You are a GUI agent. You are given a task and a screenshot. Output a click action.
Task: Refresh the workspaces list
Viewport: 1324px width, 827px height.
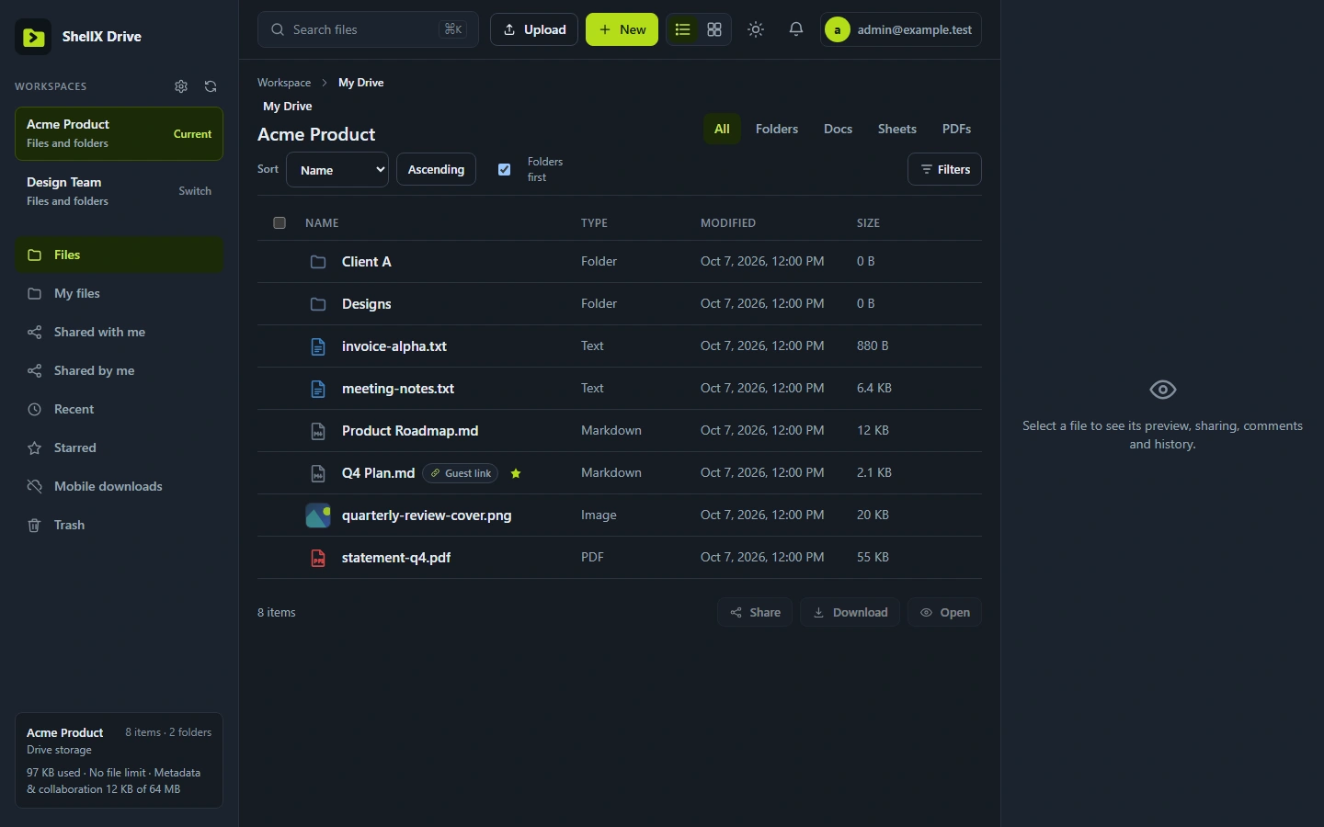[x=211, y=86]
